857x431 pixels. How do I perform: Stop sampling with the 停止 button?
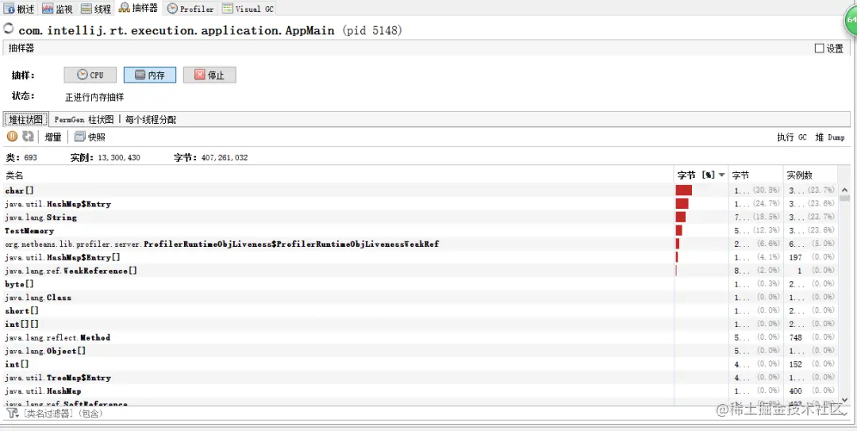click(x=209, y=75)
